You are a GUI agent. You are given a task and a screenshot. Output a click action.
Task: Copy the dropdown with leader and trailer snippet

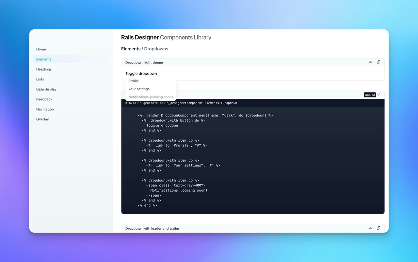(378, 228)
